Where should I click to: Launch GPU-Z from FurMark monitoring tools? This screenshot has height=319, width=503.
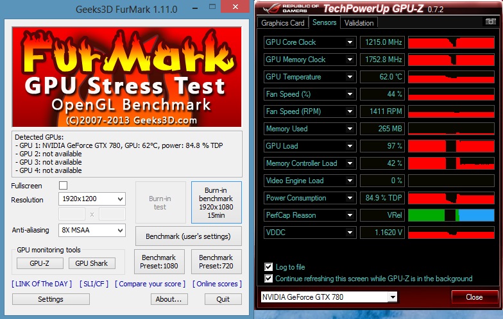pyautogui.click(x=40, y=263)
